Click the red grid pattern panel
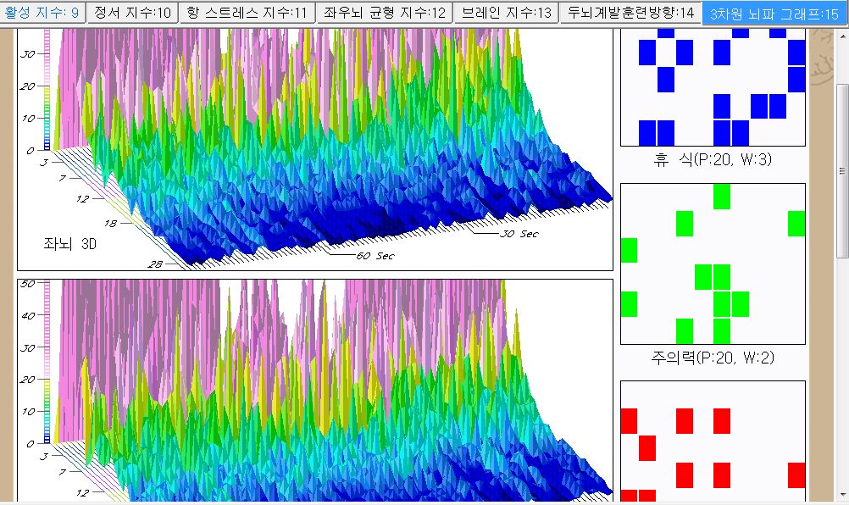 click(x=712, y=441)
